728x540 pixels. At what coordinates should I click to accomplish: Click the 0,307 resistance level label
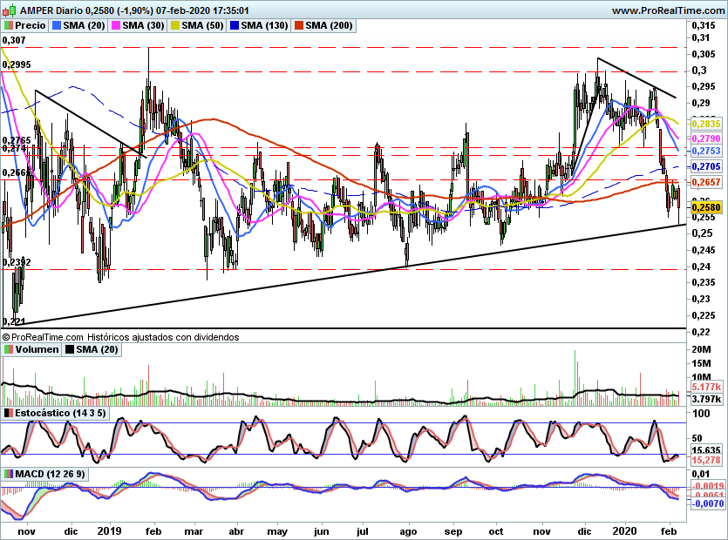(14, 40)
